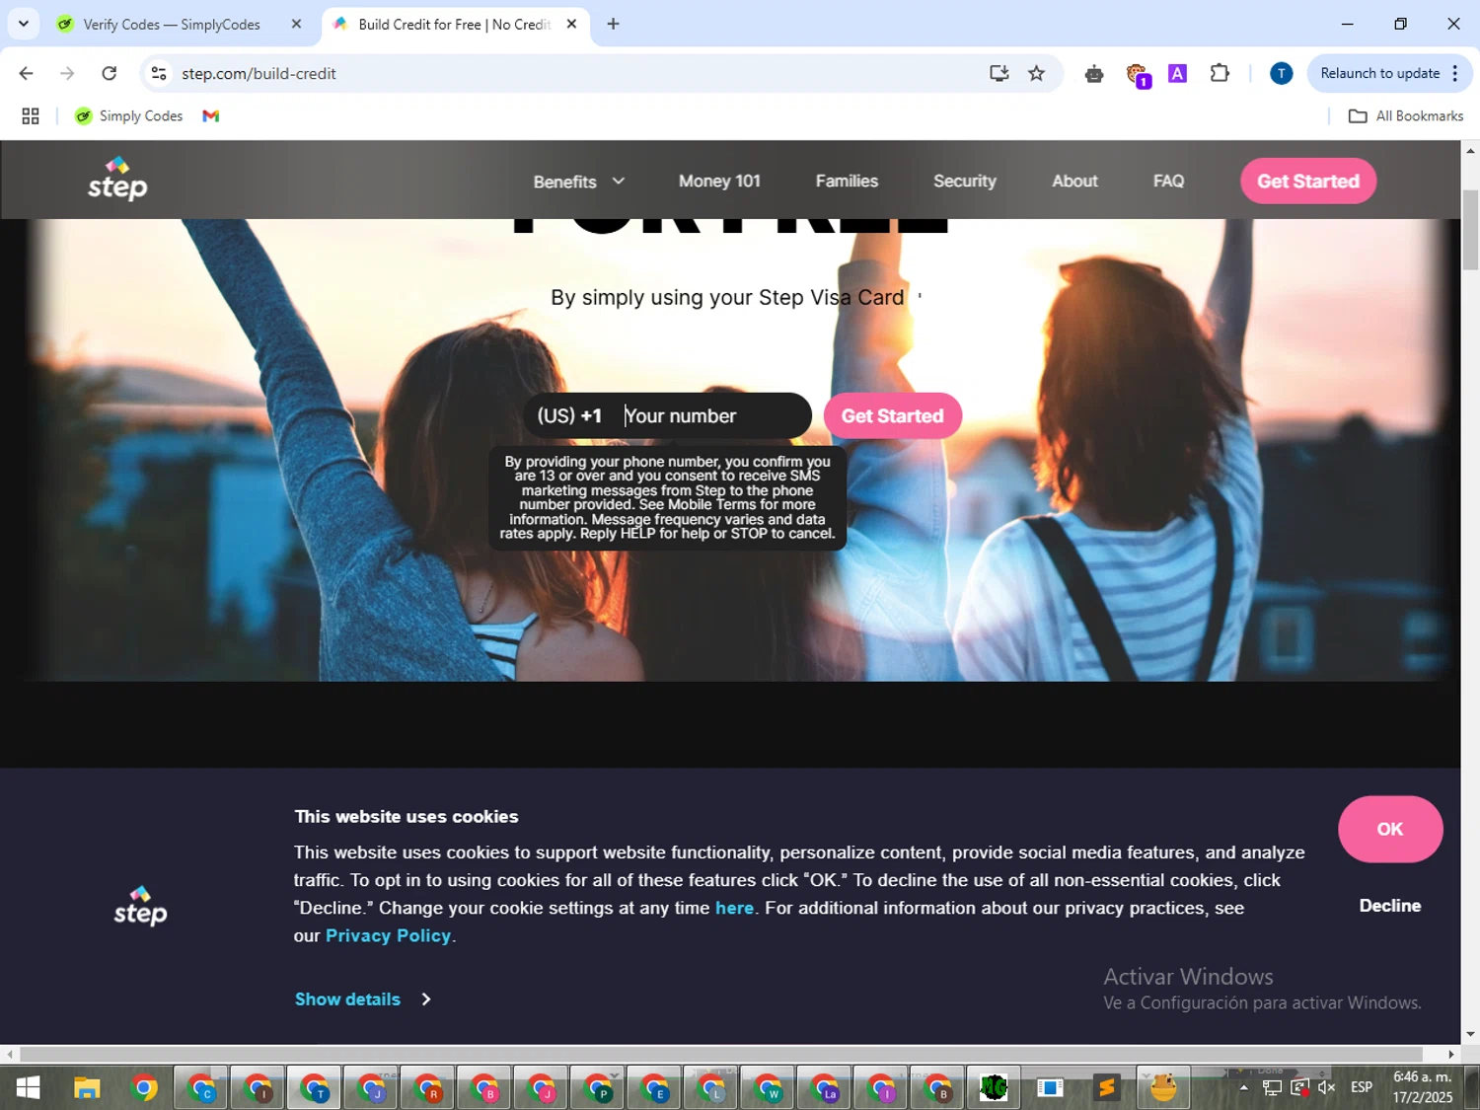The width and height of the screenshot is (1480, 1110).
Task: Close the Verify Codes tab
Action: tap(296, 24)
